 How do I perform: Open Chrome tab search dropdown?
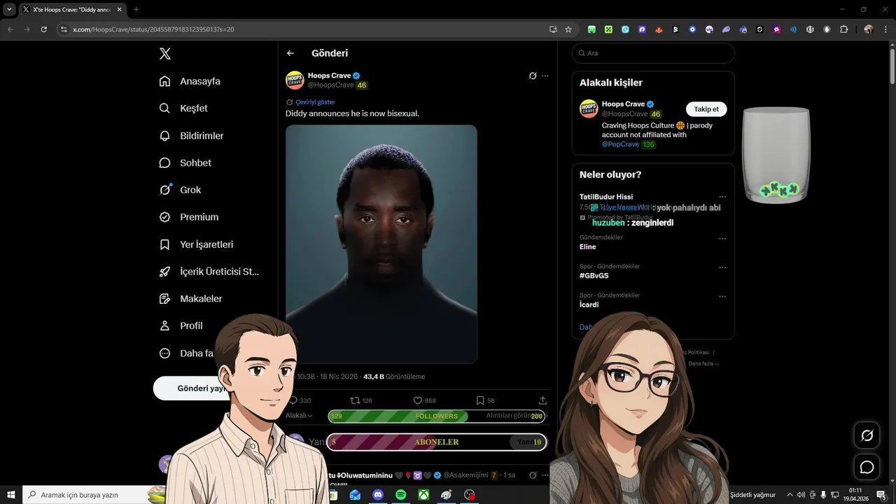[x=9, y=10]
